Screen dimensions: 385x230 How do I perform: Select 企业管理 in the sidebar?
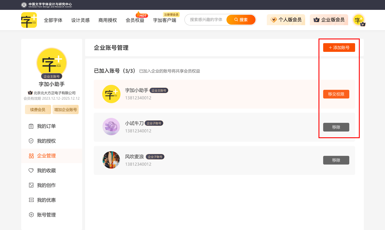tap(46, 156)
